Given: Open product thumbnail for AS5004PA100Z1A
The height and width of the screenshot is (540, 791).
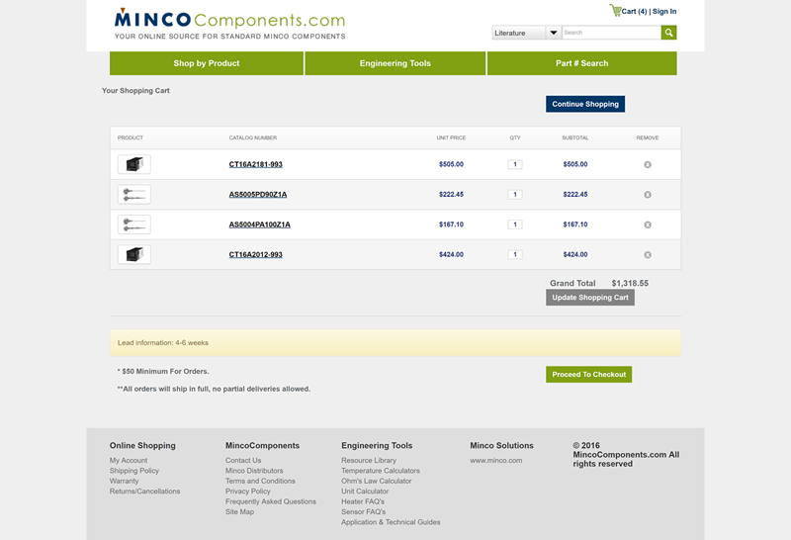Looking at the screenshot, I should pyautogui.click(x=134, y=225).
